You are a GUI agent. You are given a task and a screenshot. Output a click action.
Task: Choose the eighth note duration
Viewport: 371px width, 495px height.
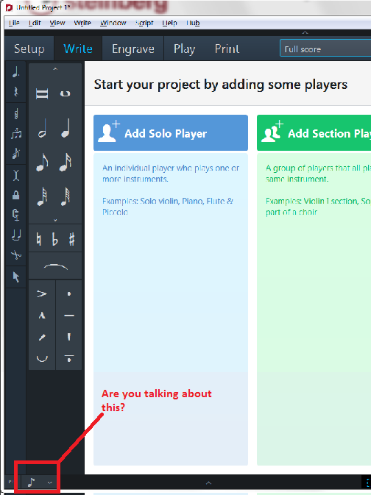(x=42, y=163)
